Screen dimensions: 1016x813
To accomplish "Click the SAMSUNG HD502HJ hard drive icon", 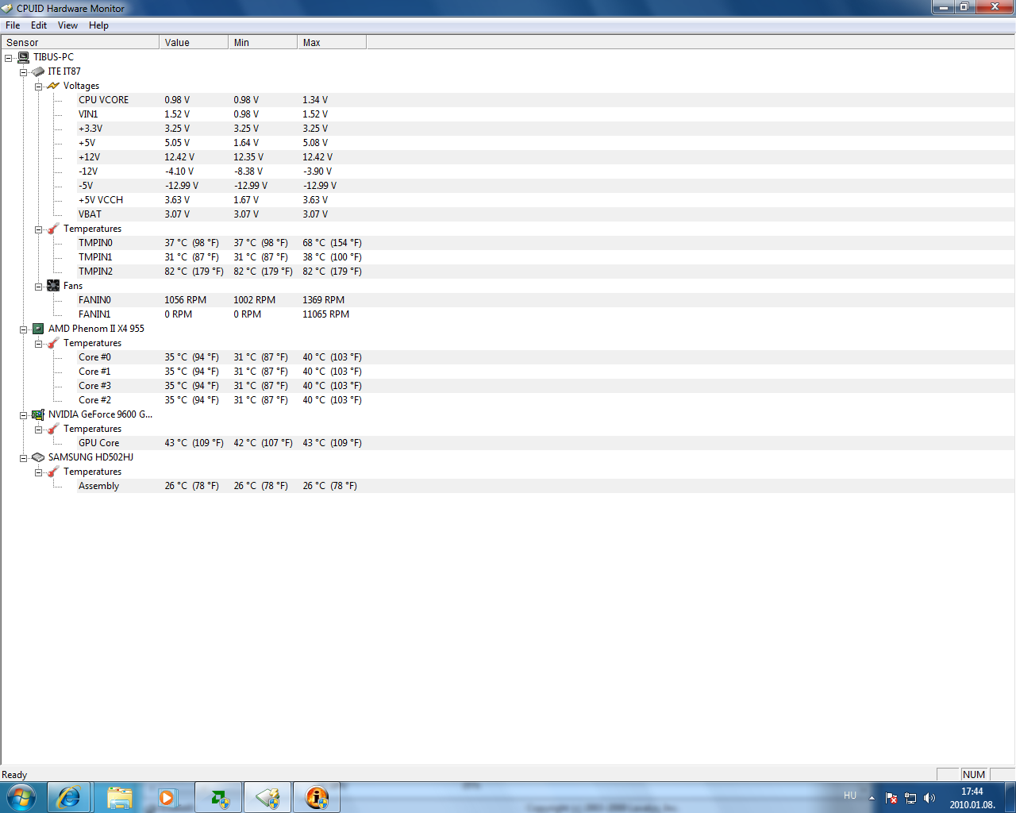I will 38,457.
